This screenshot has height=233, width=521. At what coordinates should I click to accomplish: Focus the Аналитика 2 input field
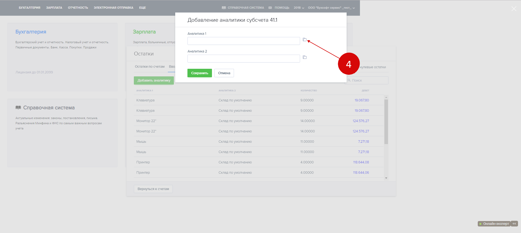pyautogui.click(x=243, y=58)
